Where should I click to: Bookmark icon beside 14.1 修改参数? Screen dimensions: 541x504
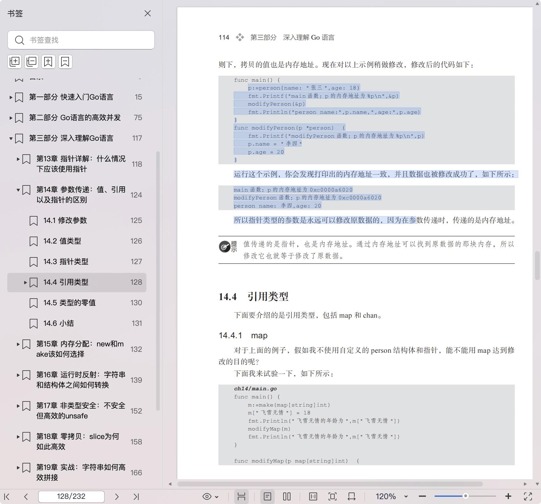(x=34, y=221)
